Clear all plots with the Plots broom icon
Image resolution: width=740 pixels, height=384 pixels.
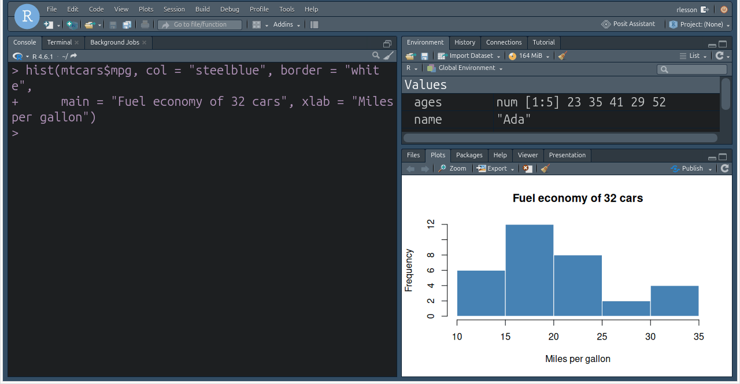545,168
